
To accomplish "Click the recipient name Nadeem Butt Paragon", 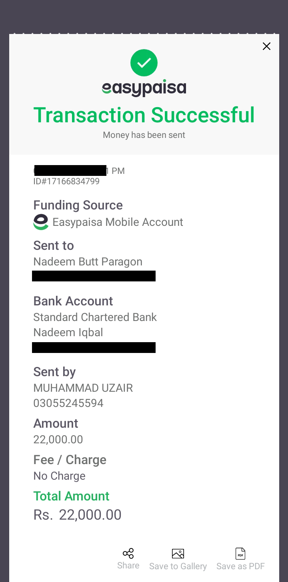I will pyautogui.click(x=88, y=262).
